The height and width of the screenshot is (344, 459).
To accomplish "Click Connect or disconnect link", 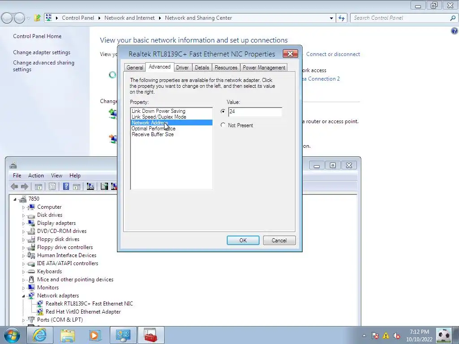I will click(x=333, y=54).
